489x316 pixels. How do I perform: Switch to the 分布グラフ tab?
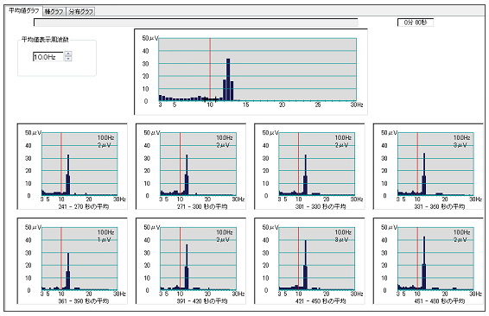80,12
